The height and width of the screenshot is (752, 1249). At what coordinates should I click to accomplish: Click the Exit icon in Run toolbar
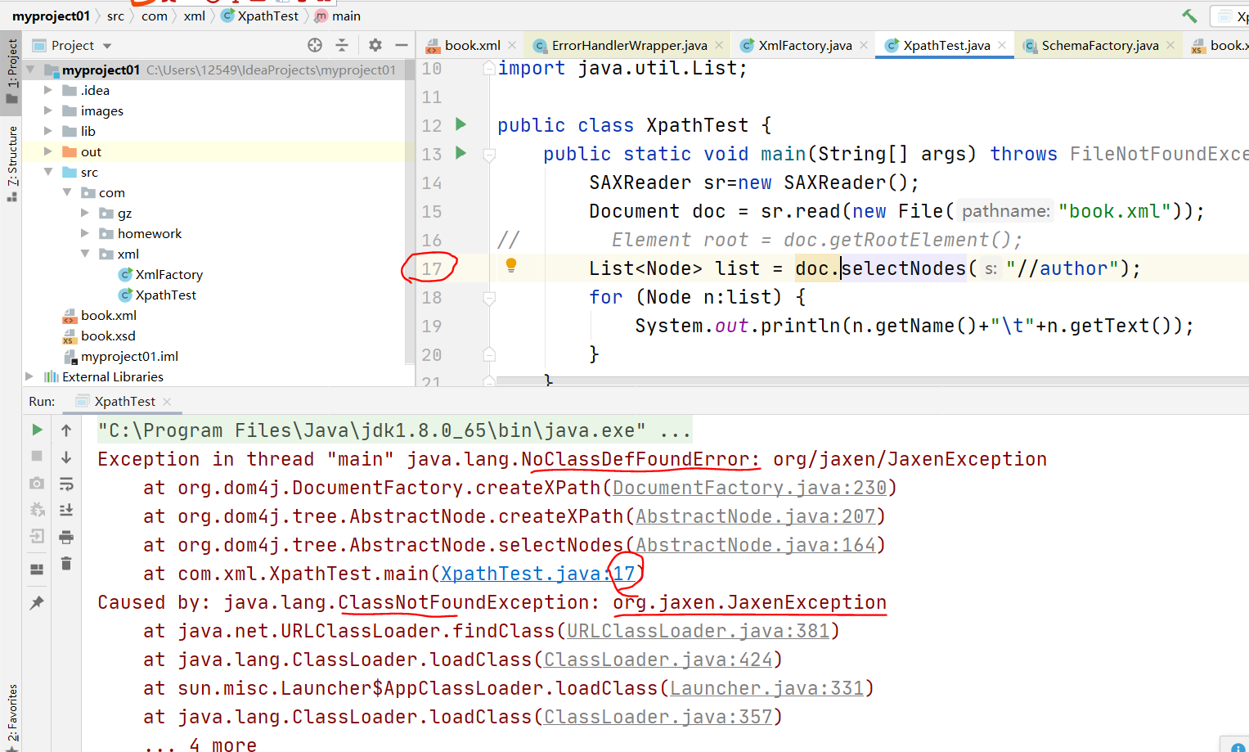tap(37, 537)
